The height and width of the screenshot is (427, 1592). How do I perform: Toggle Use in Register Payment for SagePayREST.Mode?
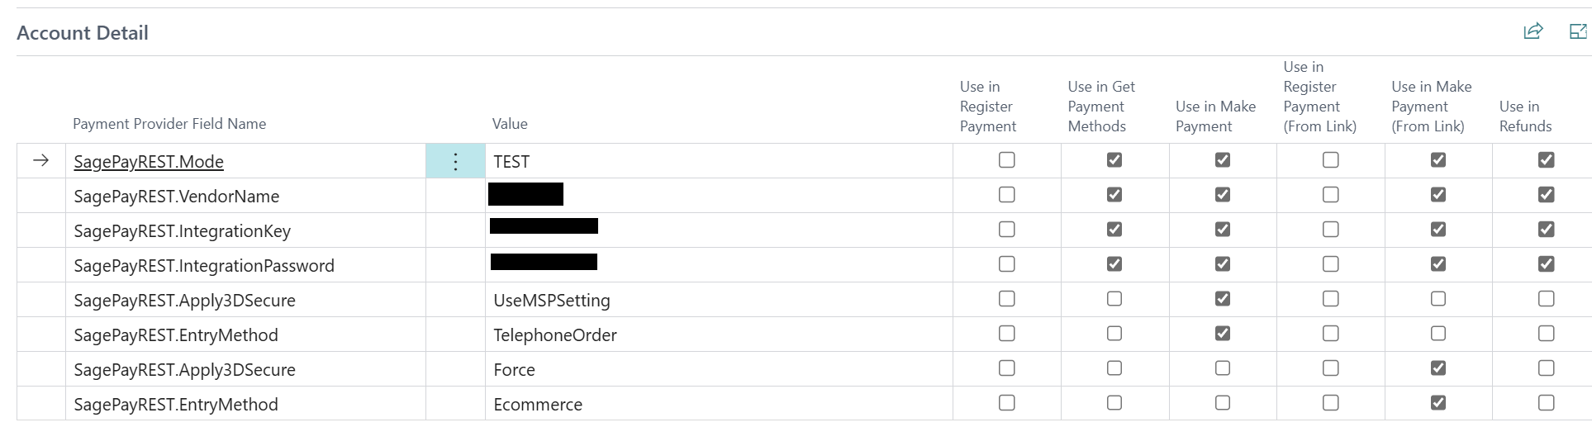click(1006, 160)
